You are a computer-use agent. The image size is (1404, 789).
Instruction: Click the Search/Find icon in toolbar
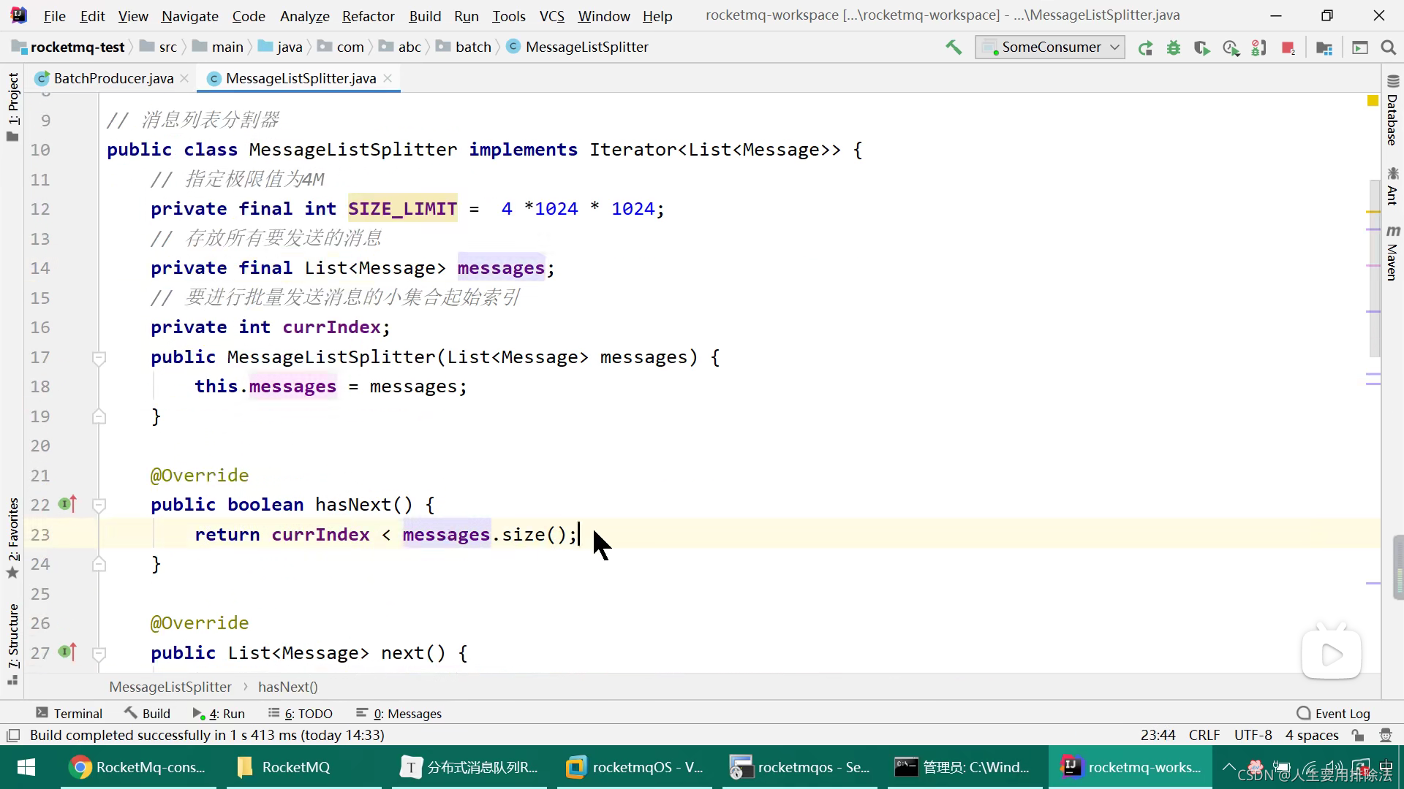[1389, 47]
